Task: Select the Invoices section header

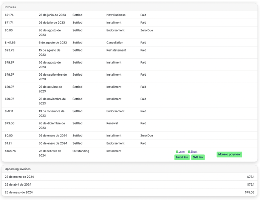Action: tap(11, 7)
